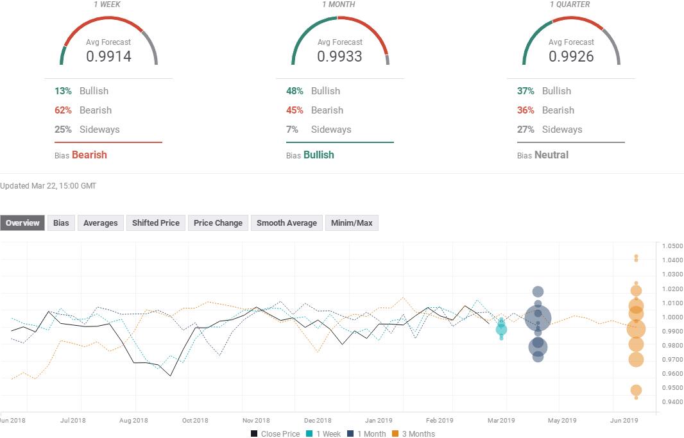Select the Averages tab

tap(100, 223)
